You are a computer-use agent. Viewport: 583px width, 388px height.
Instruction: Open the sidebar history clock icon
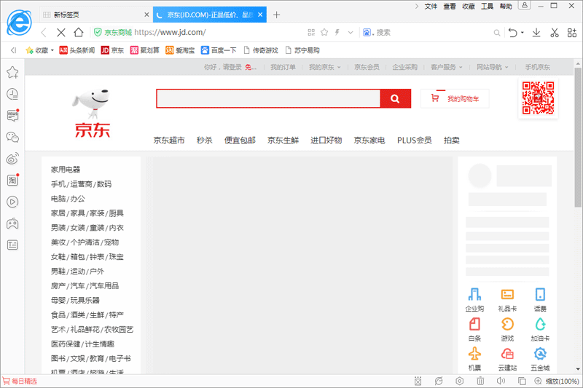[12, 94]
